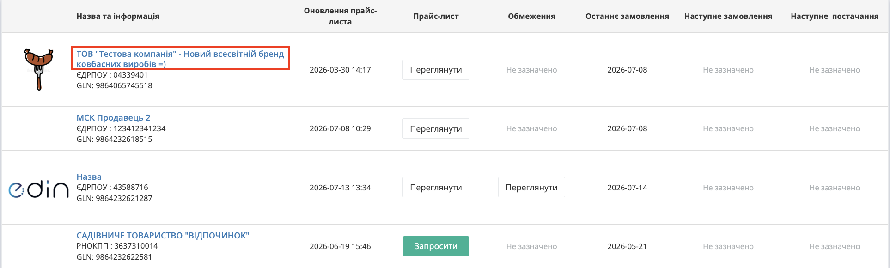The image size is (890, 268).
Task: Click the "Обмеження" column header
Action: tap(531, 16)
